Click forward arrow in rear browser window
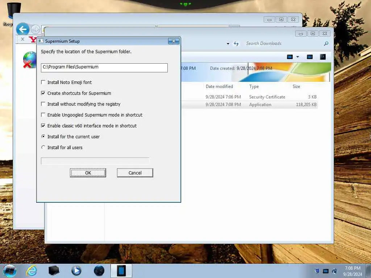 (x=36, y=29)
